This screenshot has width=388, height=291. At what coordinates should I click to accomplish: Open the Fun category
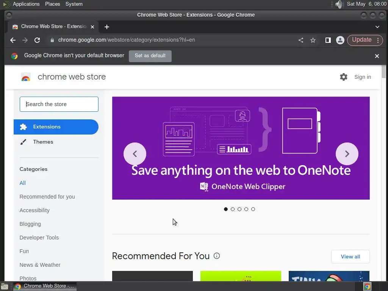24,251
